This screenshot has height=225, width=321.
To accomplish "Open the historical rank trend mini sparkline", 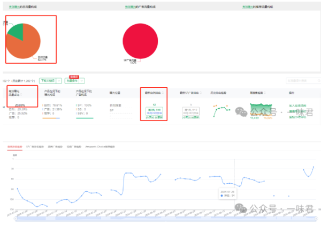I will click(221, 111).
